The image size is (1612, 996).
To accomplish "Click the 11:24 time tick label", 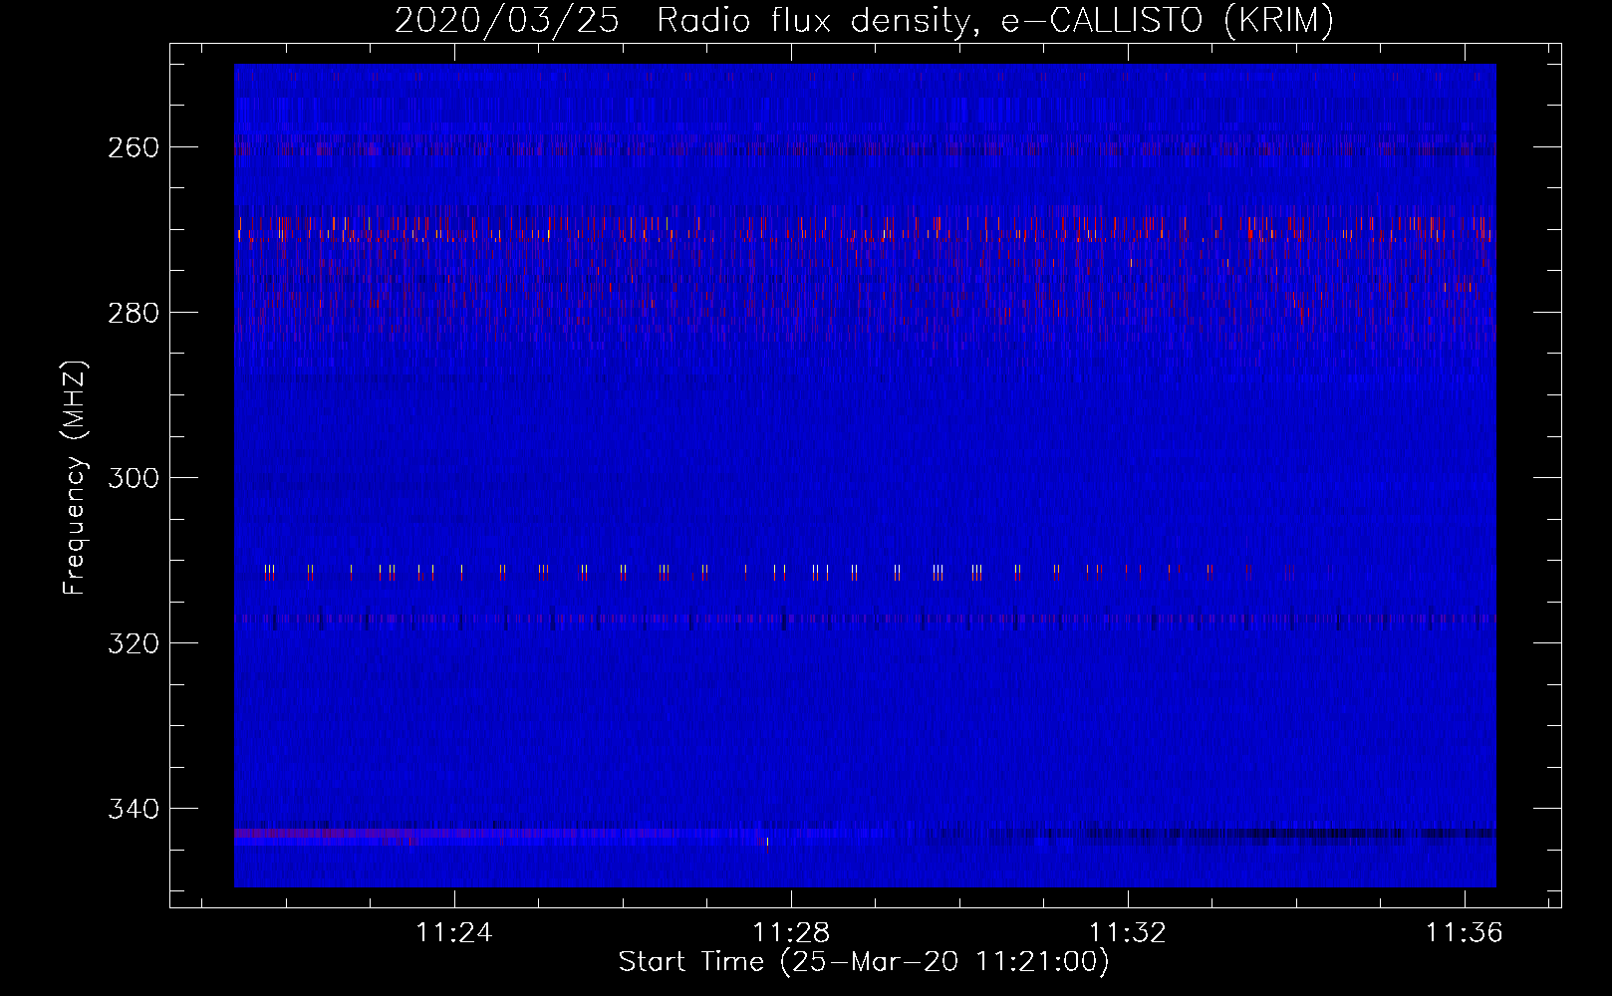I will coord(454,933).
